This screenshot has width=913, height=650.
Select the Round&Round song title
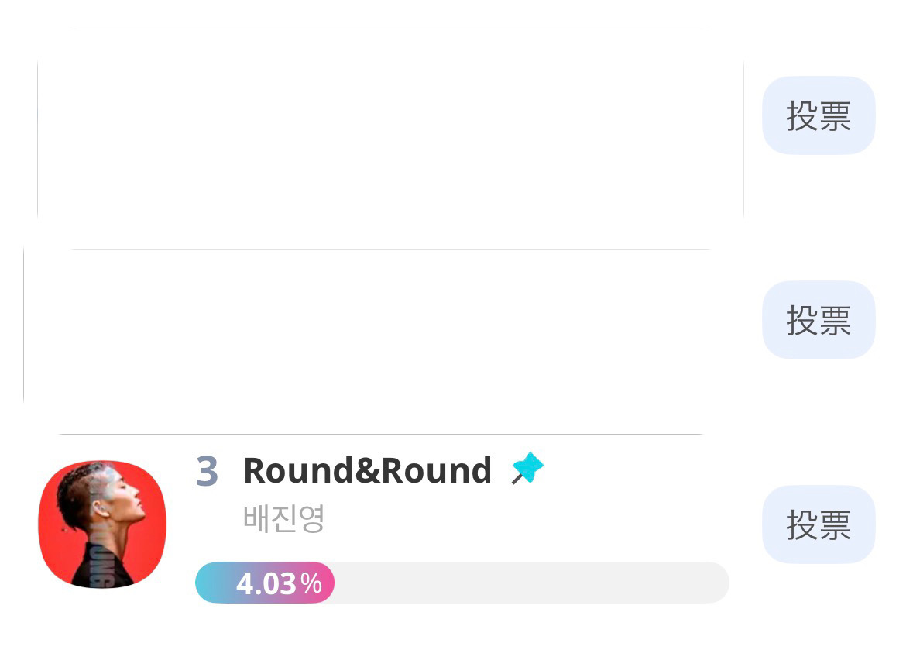(x=367, y=470)
